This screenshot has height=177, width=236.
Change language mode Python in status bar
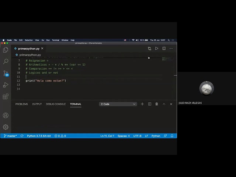(x=156, y=136)
